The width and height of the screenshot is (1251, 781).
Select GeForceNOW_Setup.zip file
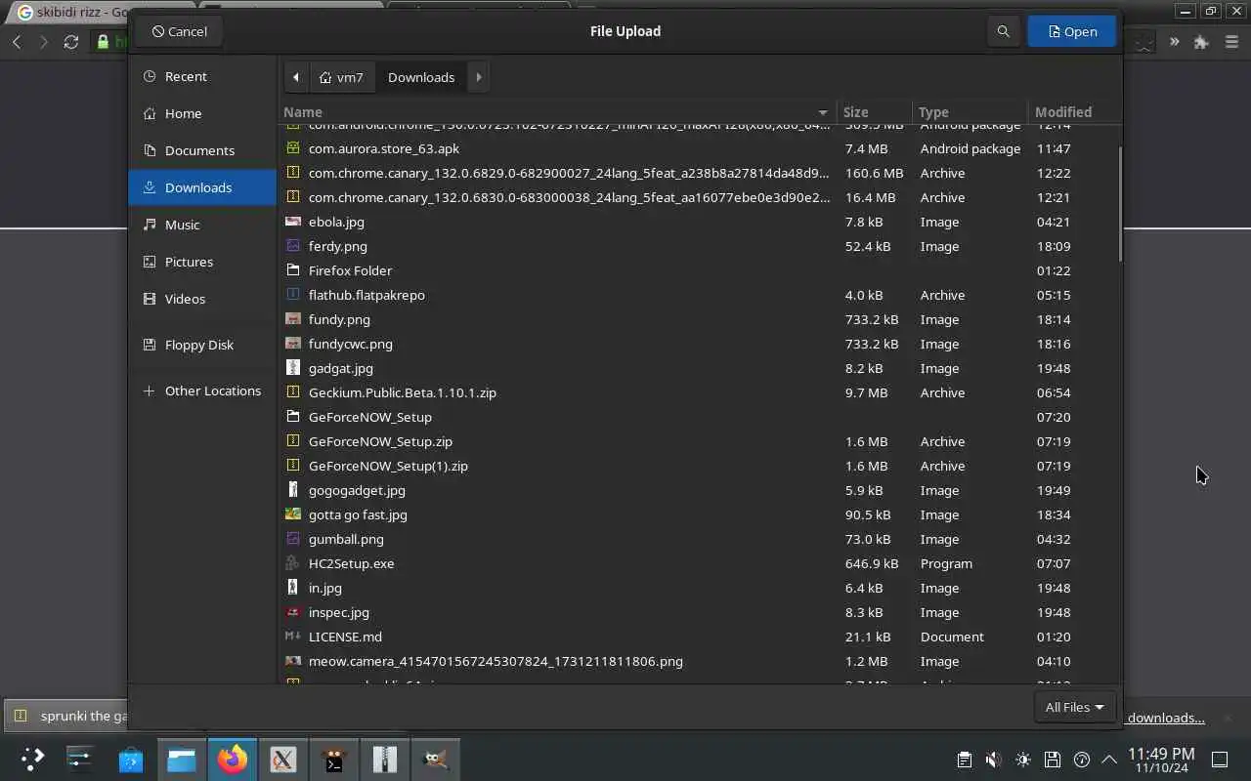(699, 441)
